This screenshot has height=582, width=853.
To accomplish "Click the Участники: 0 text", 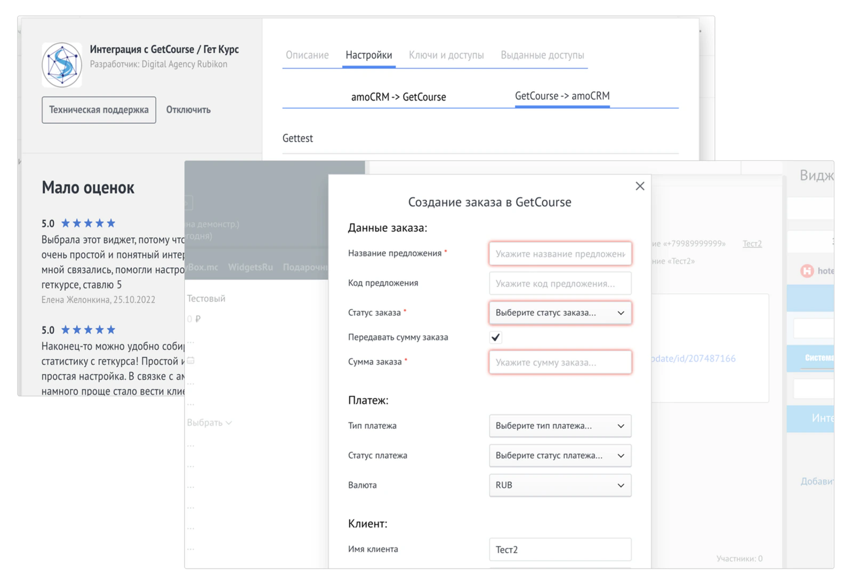I will click(x=739, y=559).
